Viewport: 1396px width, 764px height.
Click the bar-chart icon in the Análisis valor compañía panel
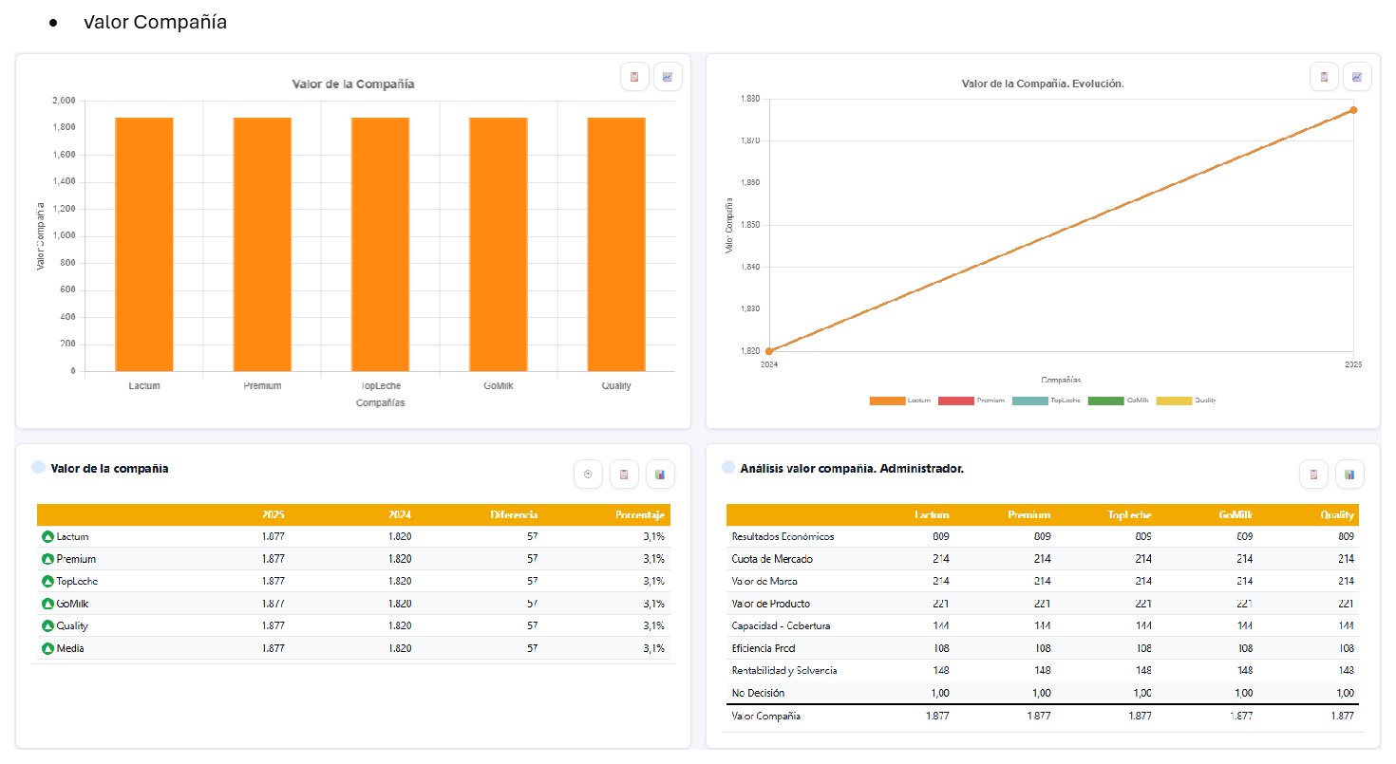[1349, 475]
